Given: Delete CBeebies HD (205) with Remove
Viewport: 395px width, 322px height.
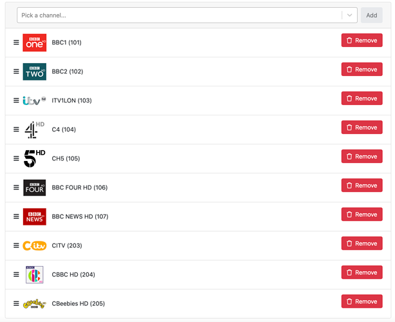Looking at the screenshot, I should pos(362,301).
